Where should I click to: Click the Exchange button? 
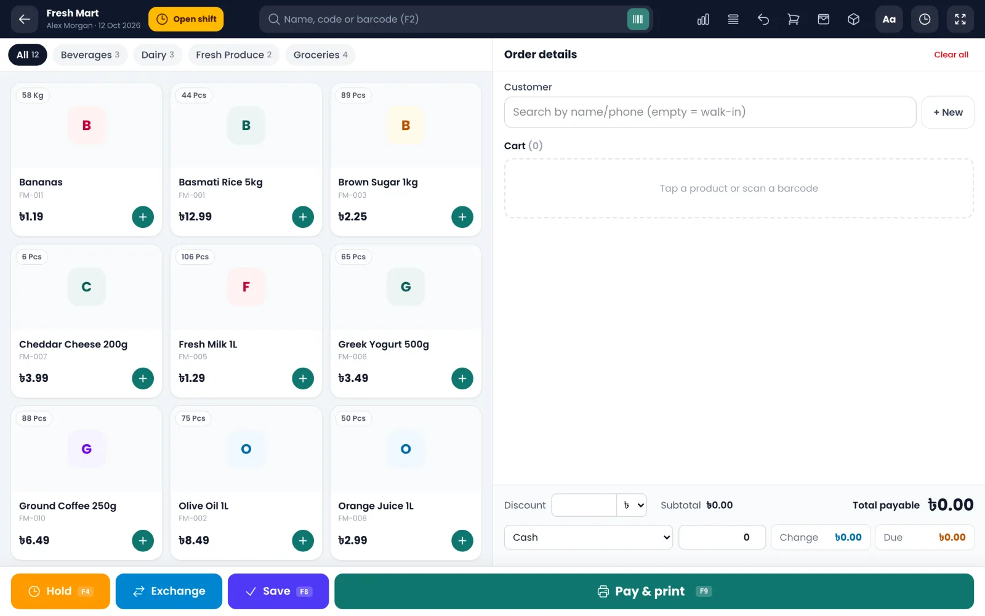[169, 591]
